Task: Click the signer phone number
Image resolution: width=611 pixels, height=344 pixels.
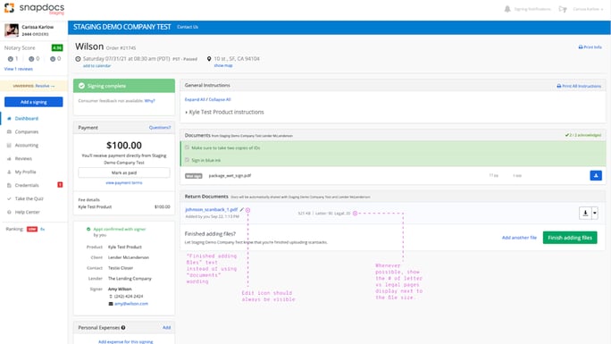Action: tap(129, 297)
